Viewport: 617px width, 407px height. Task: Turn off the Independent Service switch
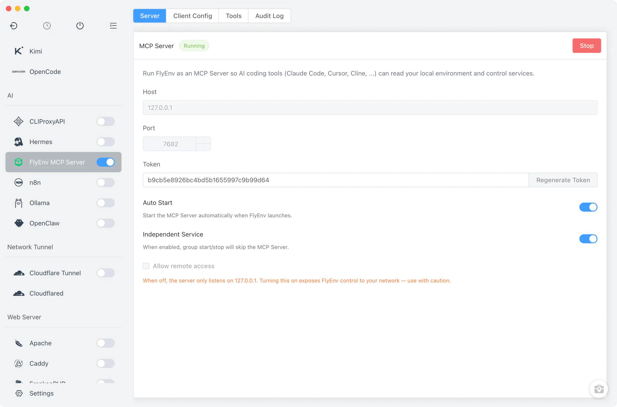[x=588, y=239]
